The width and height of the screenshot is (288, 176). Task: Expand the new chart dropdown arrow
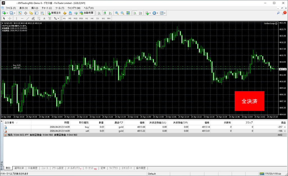point(7,13)
